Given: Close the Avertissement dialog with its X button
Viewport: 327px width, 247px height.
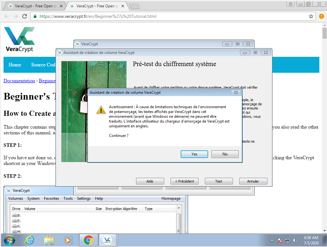Looking at the screenshot, I should (236, 92).
